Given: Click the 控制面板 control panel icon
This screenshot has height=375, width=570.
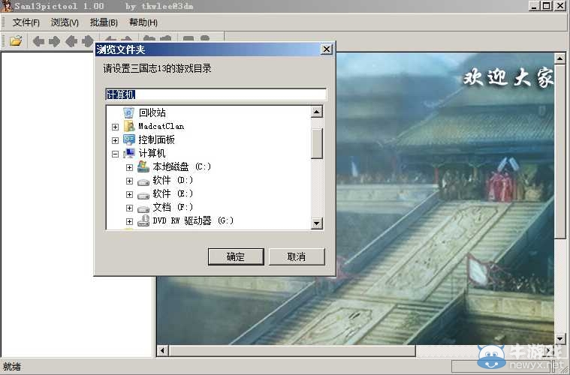Looking at the screenshot, I should click(x=129, y=139).
